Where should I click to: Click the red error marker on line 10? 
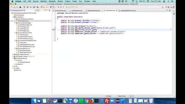click(53, 30)
